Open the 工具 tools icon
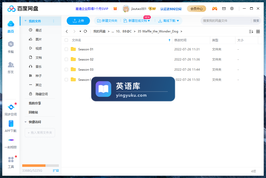The width and height of the screenshot is (266, 178). coord(11,160)
